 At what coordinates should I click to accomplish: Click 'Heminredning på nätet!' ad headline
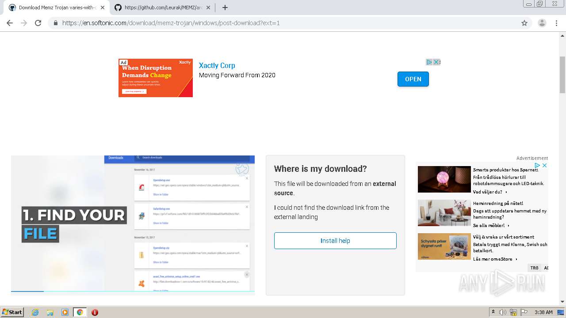(x=498, y=203)
